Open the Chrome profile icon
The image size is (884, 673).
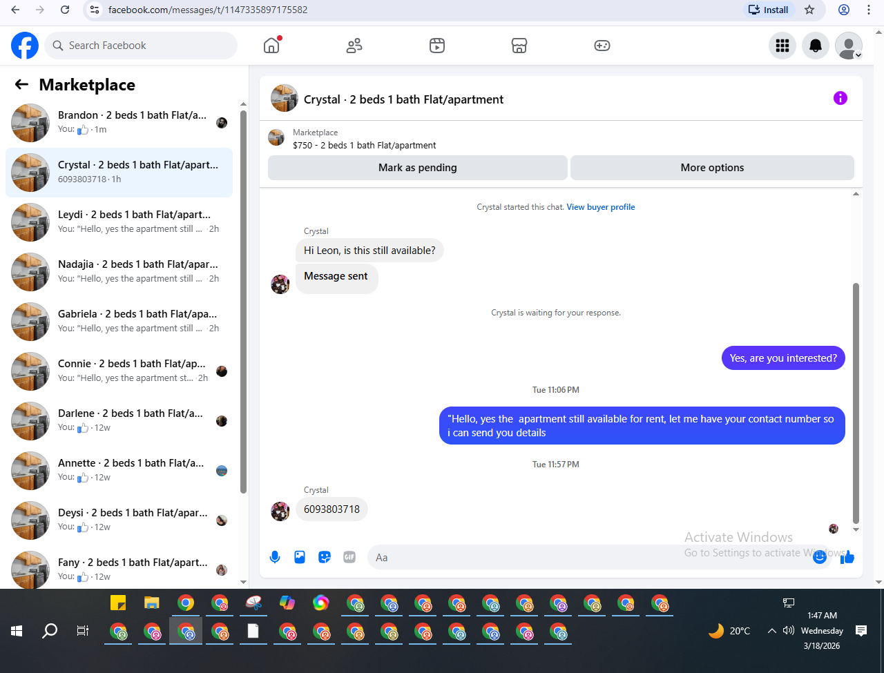(844, 10)
